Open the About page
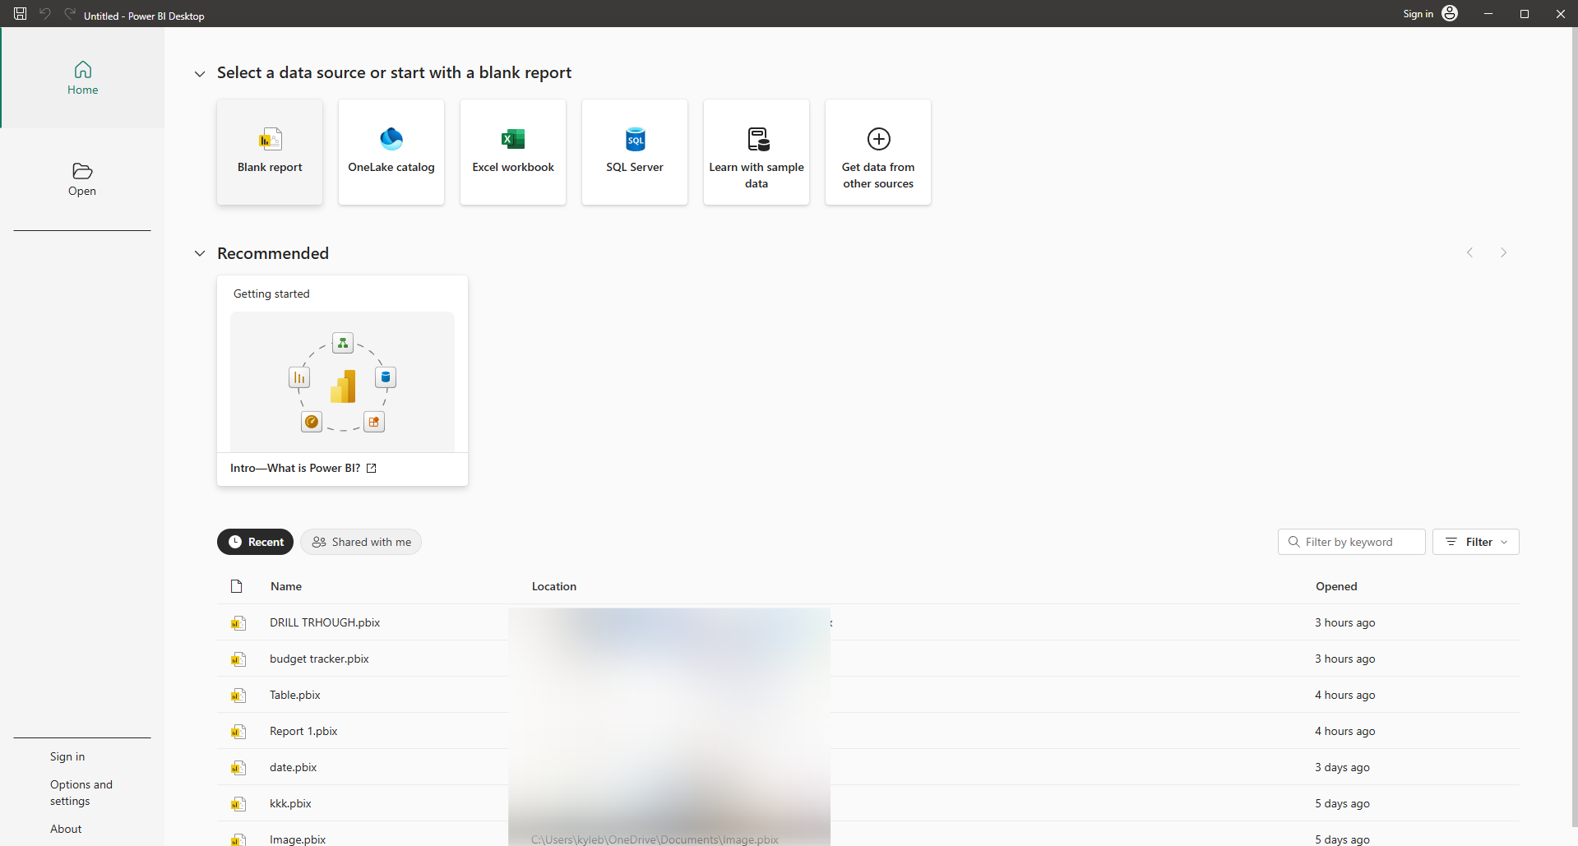 (66, 829)
